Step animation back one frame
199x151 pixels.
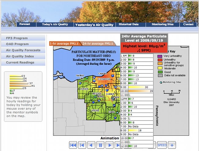[x=82, y=145]
